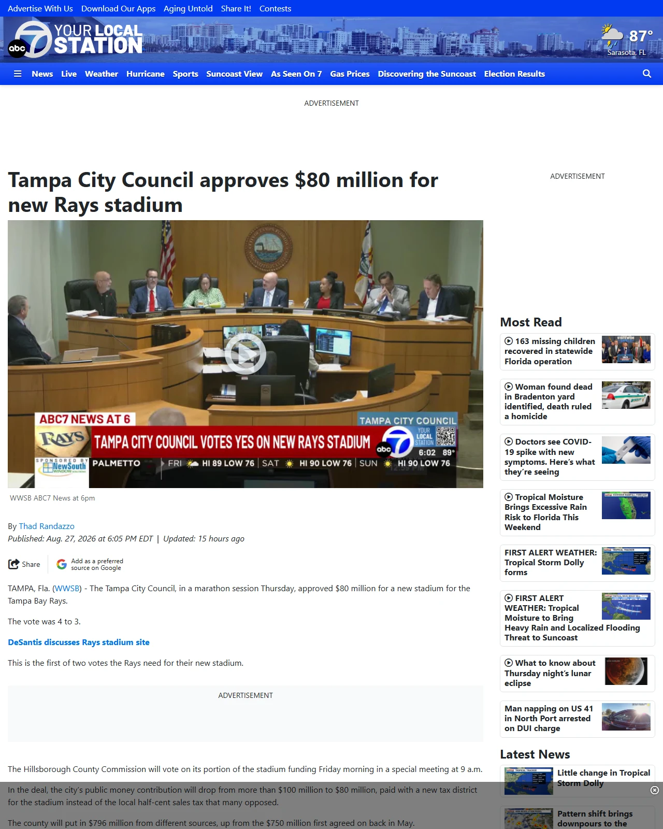
Task: Open Pattern shift brings downpours story
Action: tap(595, 819)
